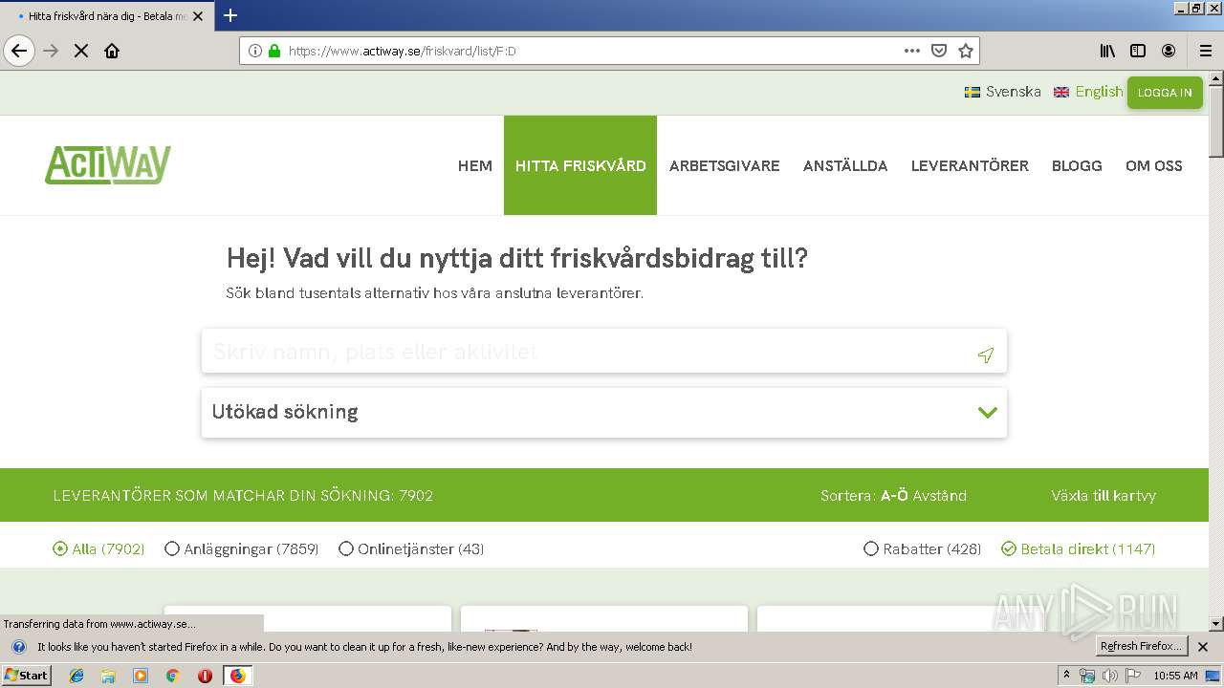This screenshot has height=688, width=1224.
Task: Use my location arrow in search field
Action: tap(986, 355)
